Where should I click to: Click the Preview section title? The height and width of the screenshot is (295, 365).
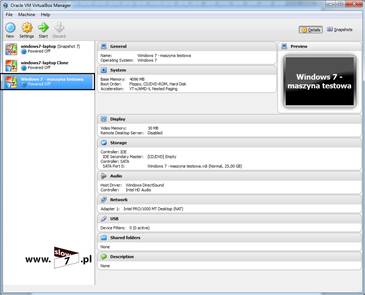coord(299,46)
